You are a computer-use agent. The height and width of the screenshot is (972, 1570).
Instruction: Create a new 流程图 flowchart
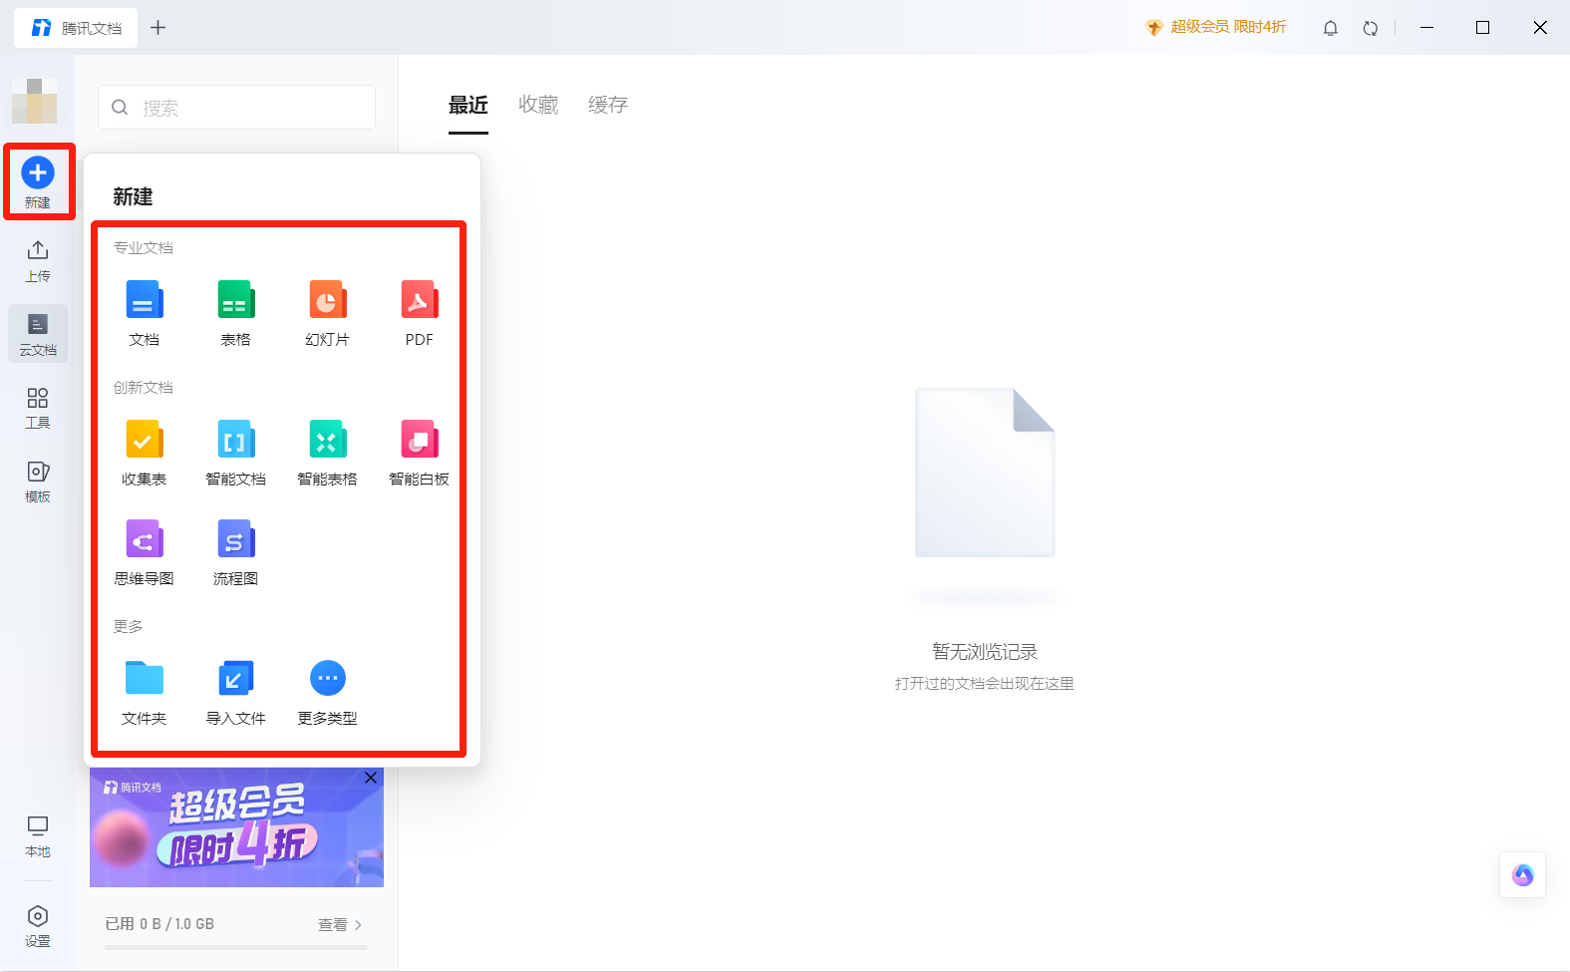(x=236, y=553)
